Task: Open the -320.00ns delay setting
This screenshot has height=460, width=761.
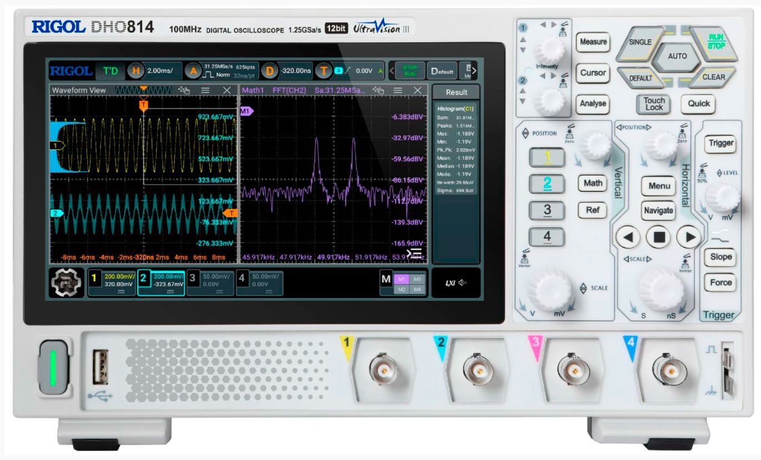Action: [295, 71]
